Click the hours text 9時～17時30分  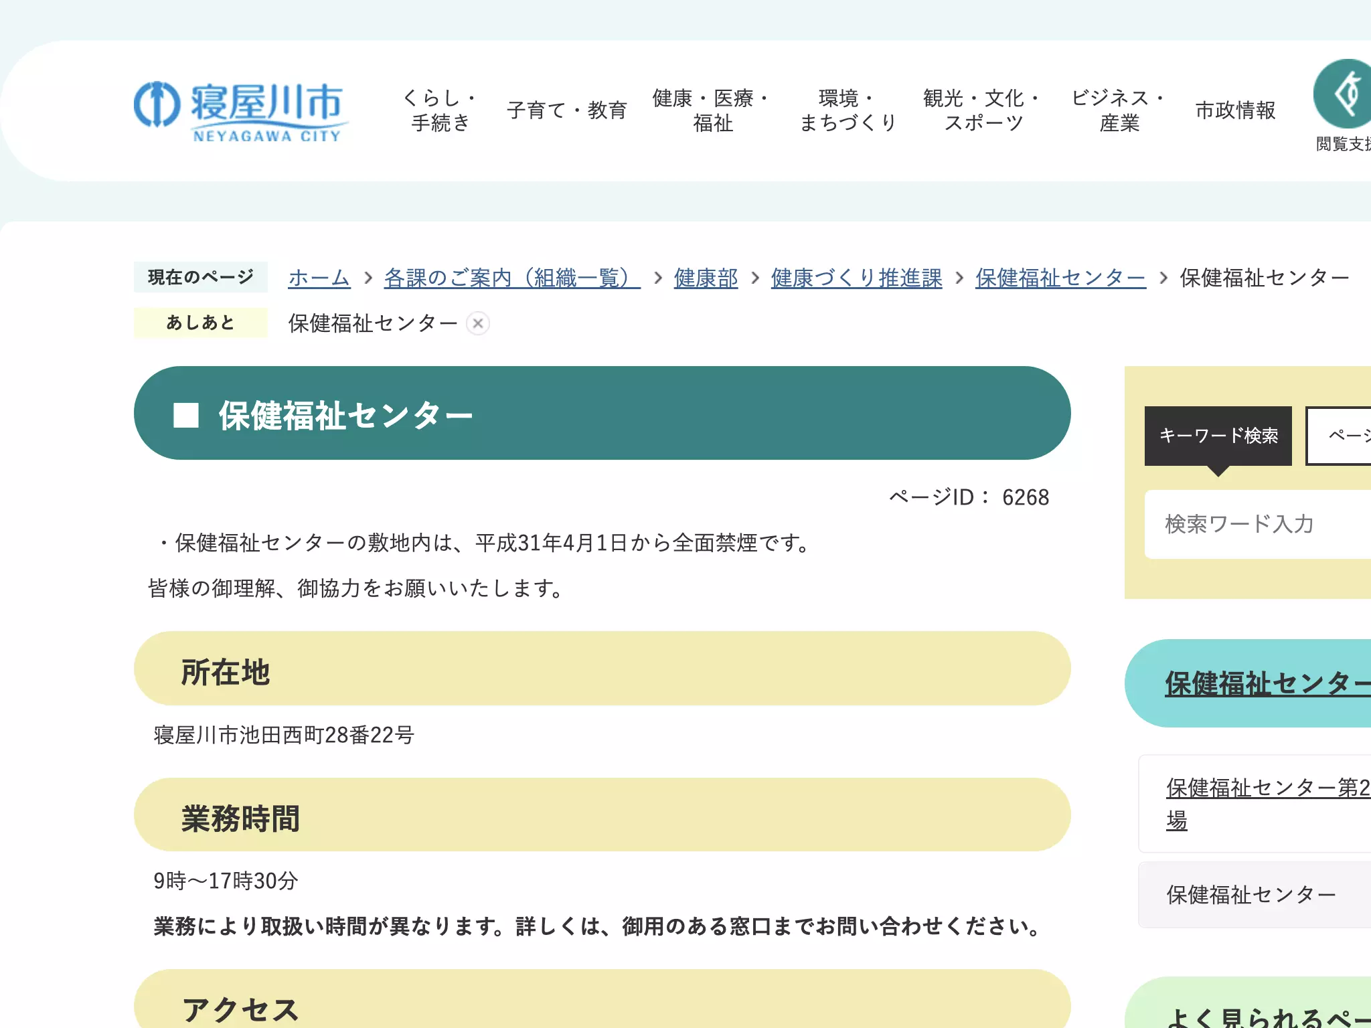(226, 881)
